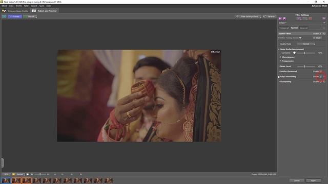Open the Effect menu

click(4, 6)
